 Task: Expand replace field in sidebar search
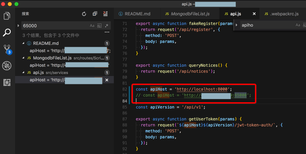(18, 26)
